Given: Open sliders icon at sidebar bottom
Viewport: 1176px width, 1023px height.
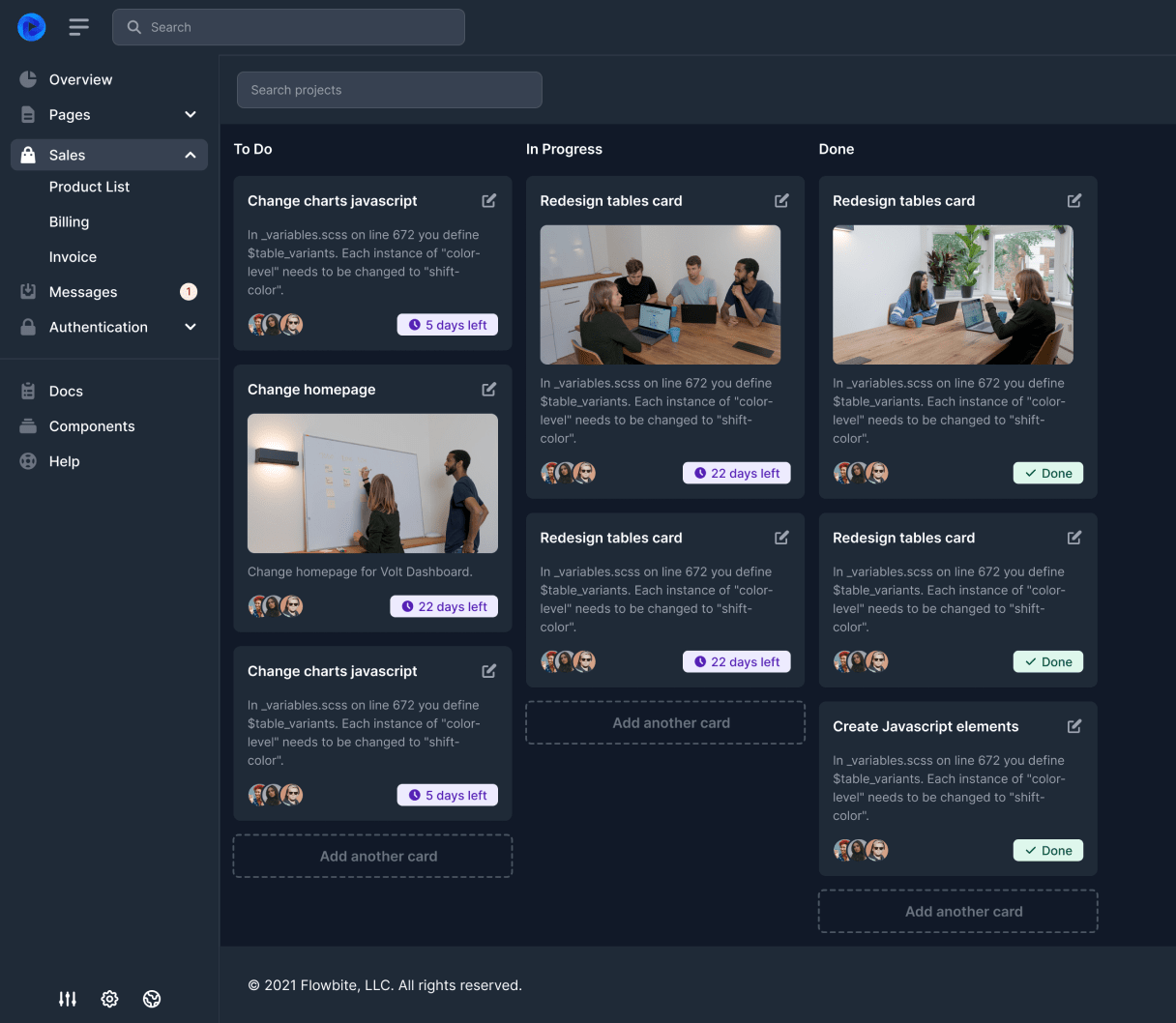Looking at the screenshot, I should pyautogui.click(x=68, y=999).
